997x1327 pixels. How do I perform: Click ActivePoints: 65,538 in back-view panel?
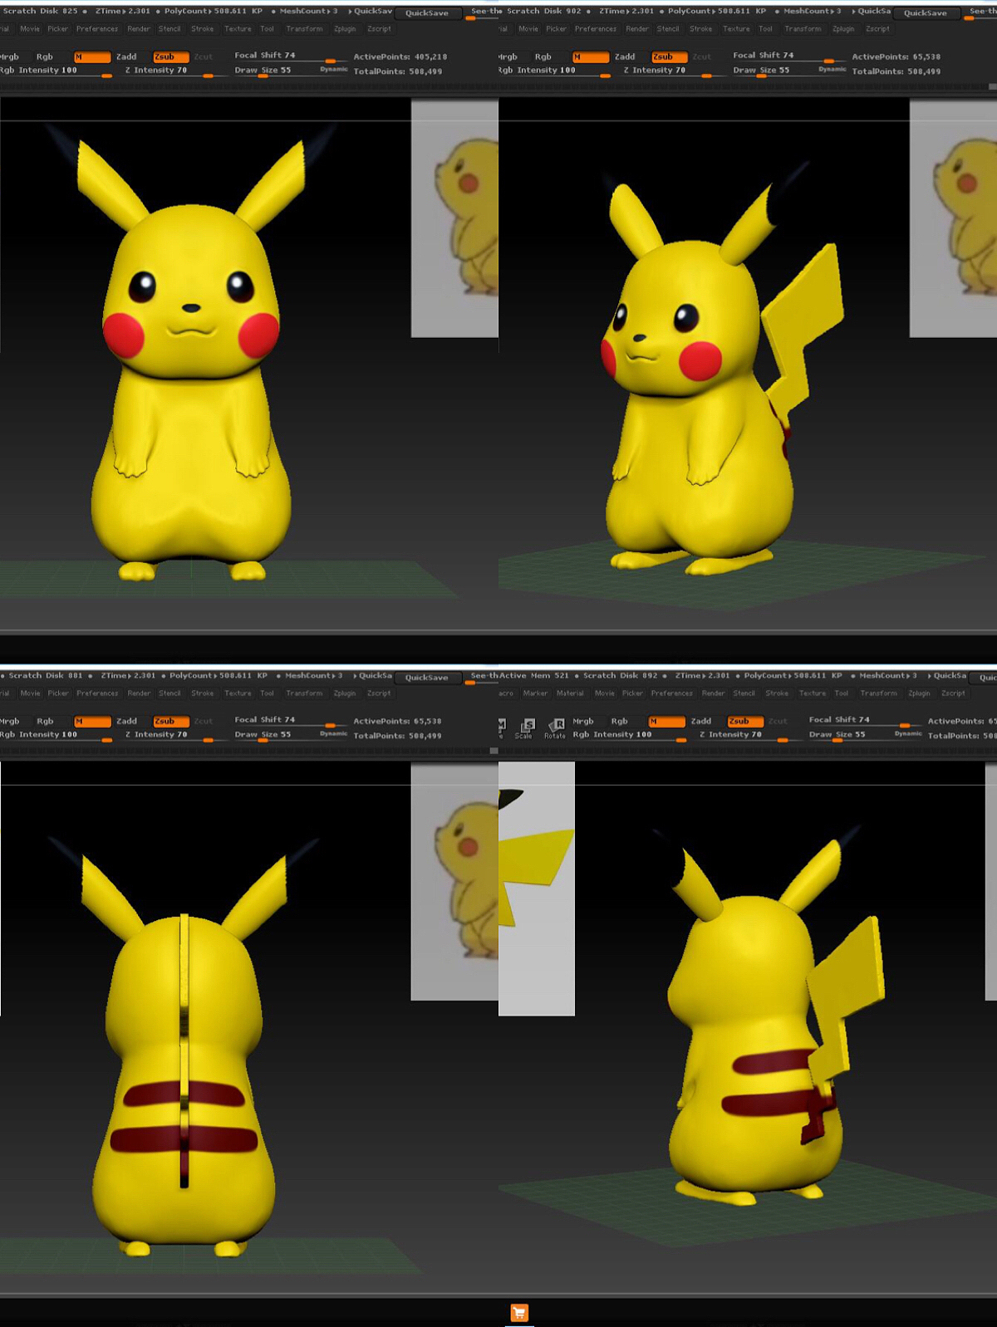397,721
